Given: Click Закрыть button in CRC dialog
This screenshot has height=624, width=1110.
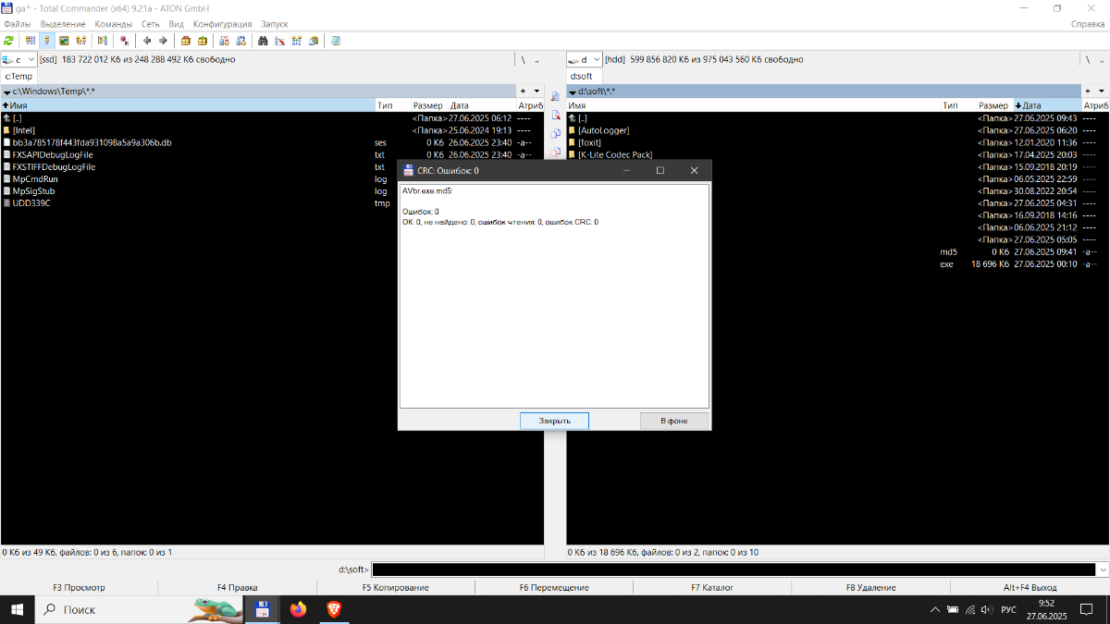Looking at the screenshot, I should tap(555, 421).
